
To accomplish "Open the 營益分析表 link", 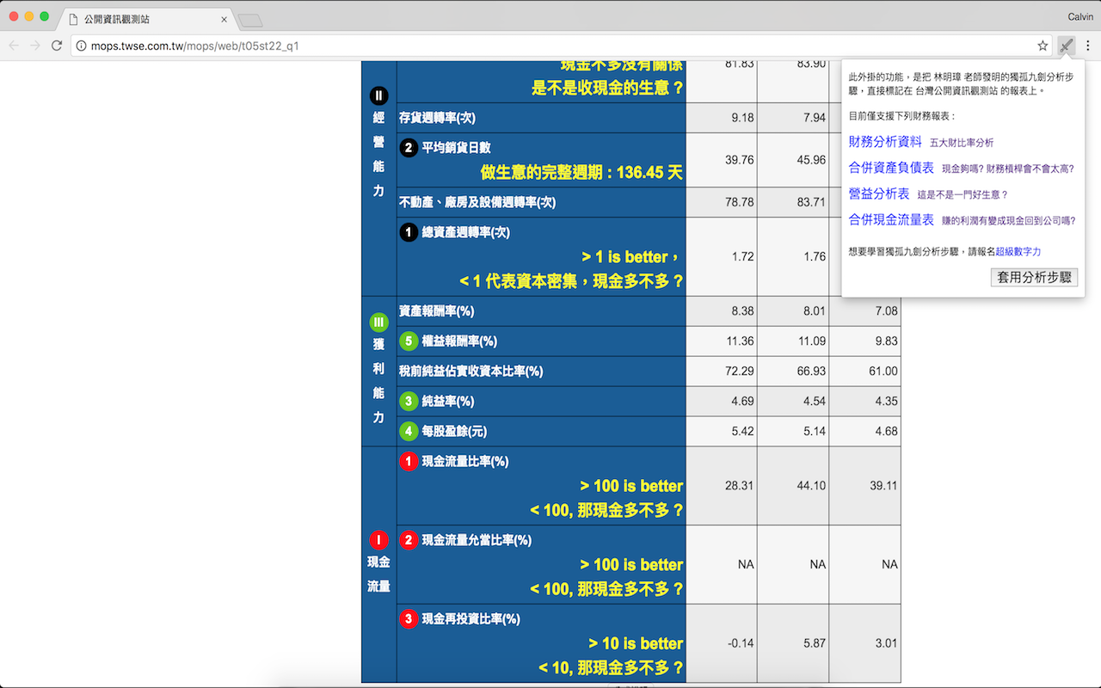I will click(878, 193).
